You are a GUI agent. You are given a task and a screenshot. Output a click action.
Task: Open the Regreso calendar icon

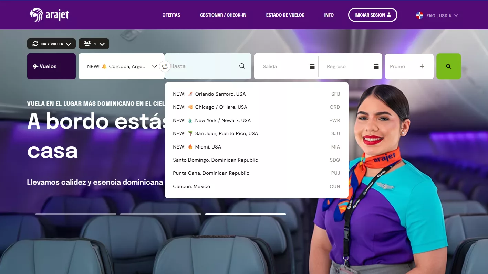click(x=376, y=66)
